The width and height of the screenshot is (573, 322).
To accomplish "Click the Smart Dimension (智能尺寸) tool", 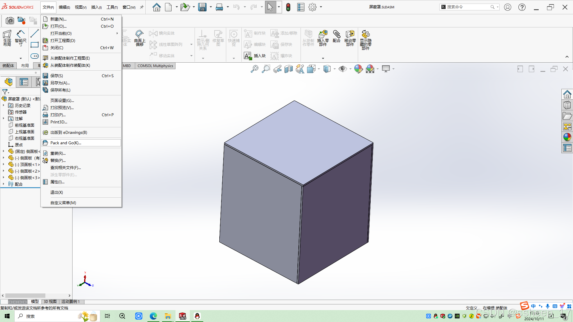I will click(x=20, y=38).
